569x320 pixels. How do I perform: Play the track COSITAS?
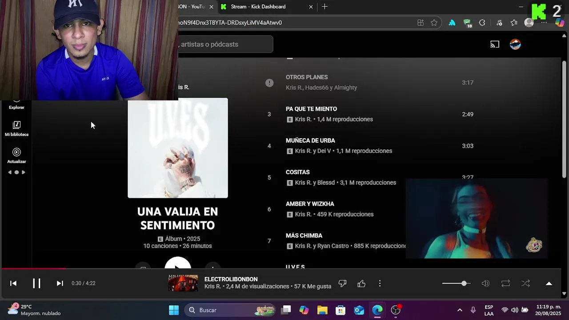[298, 172]
